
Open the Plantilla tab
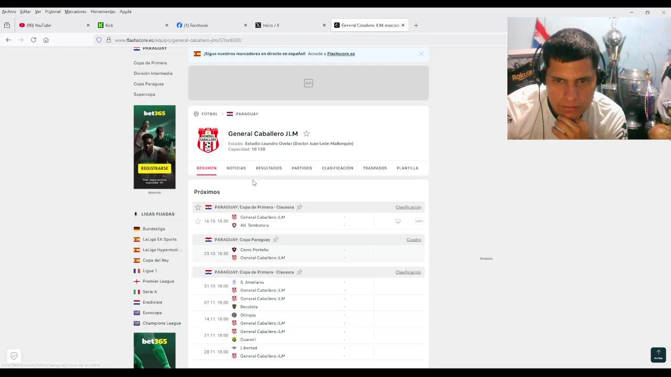click(x=407, y=168)
